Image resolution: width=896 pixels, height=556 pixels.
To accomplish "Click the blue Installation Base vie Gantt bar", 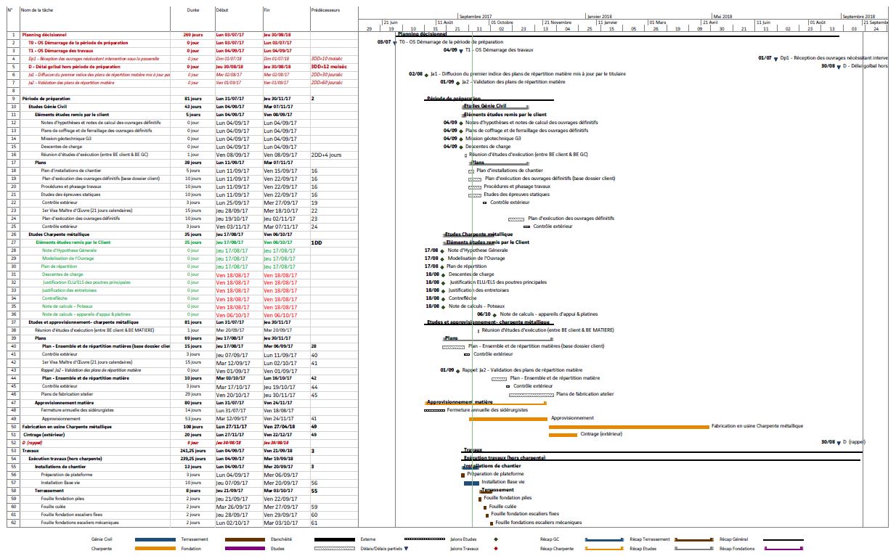I will [471, 483].
